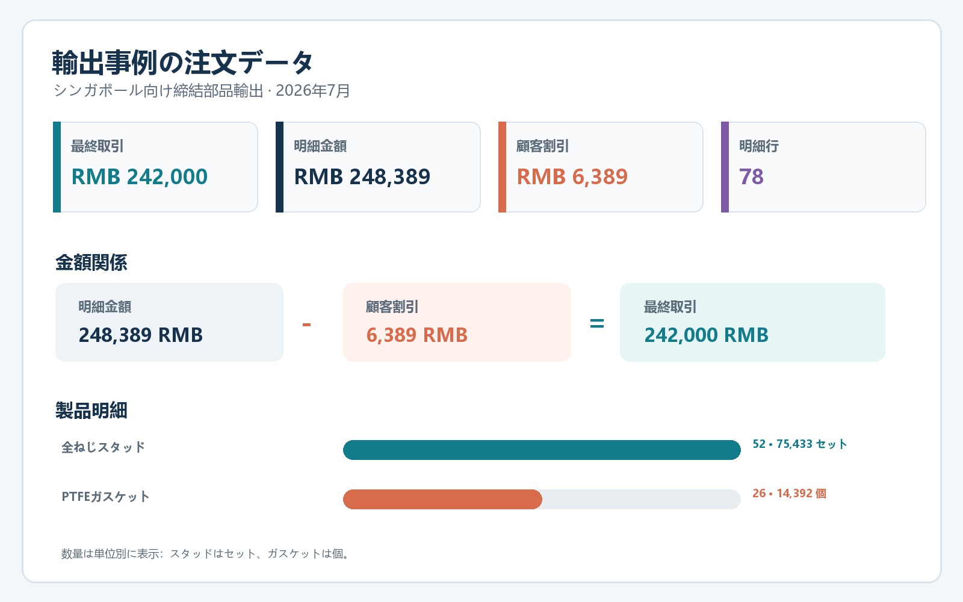
Task: Open the 明細行 78 summary card
Action: pos(823,167)
